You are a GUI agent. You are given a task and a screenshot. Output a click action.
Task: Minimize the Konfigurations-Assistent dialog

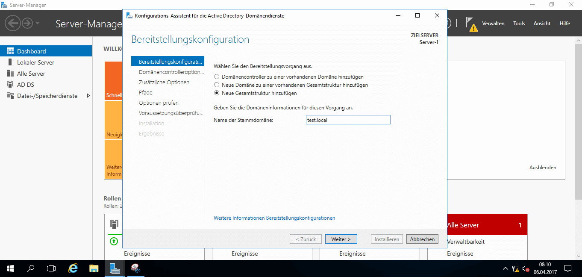tap(398, 16)
